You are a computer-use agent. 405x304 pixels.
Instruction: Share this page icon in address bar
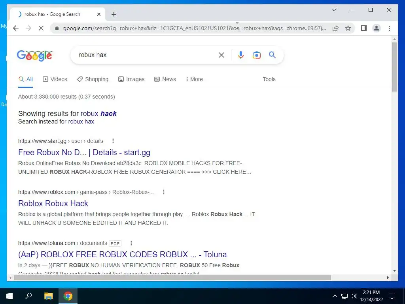tap(335, 28)
